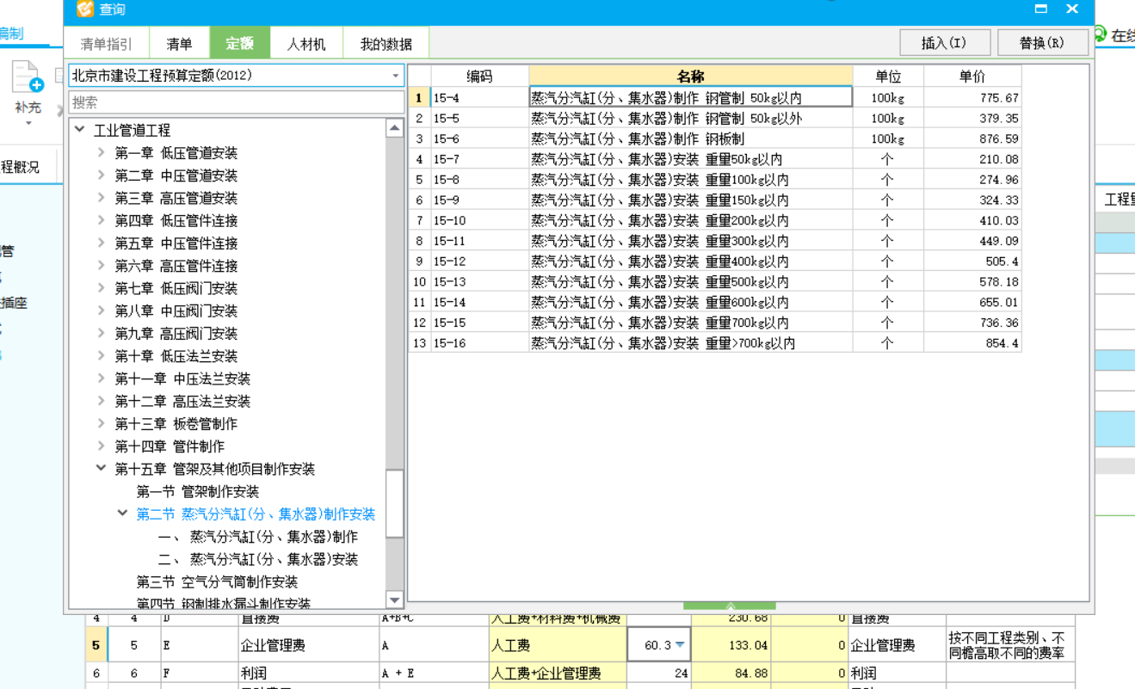1135x689 pixels.
Task: Expand 第三章 高压管道安装 node
Action: [101, 198]
